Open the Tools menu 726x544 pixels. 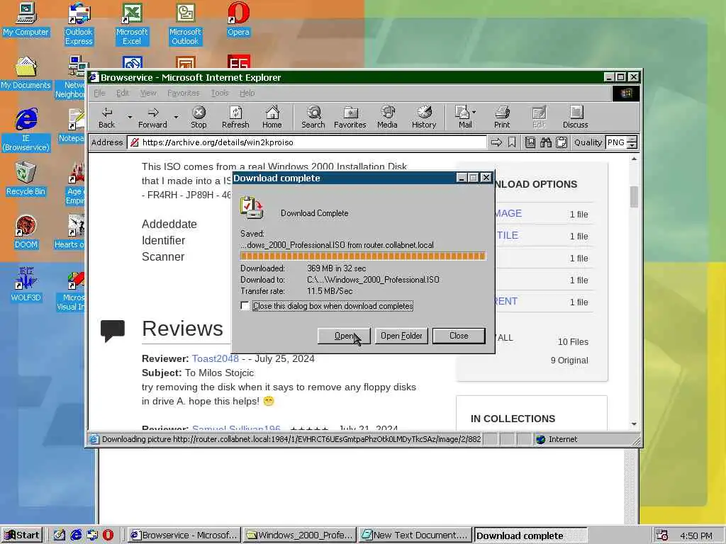[220, 93]
